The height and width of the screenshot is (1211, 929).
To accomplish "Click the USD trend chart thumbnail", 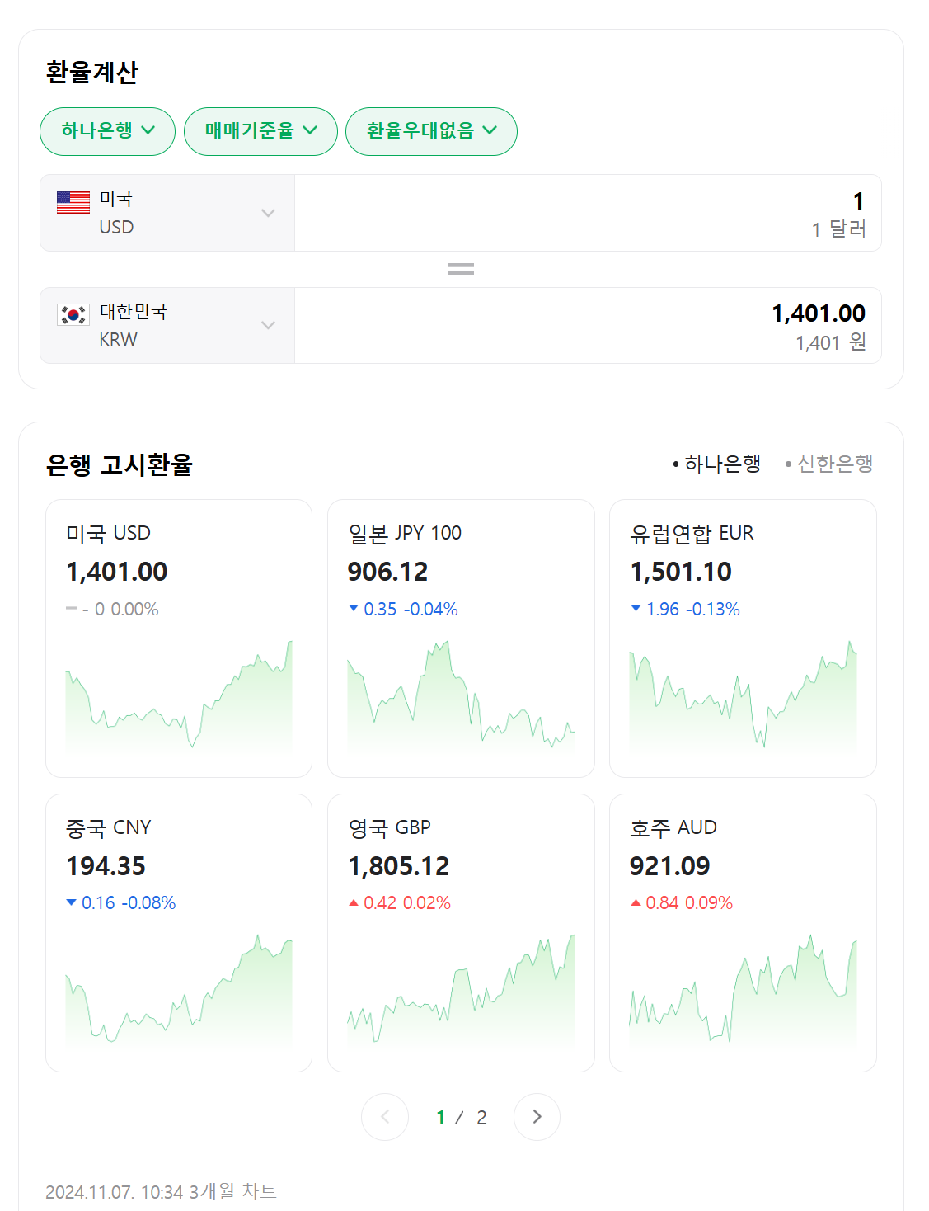I will (179, 695).
